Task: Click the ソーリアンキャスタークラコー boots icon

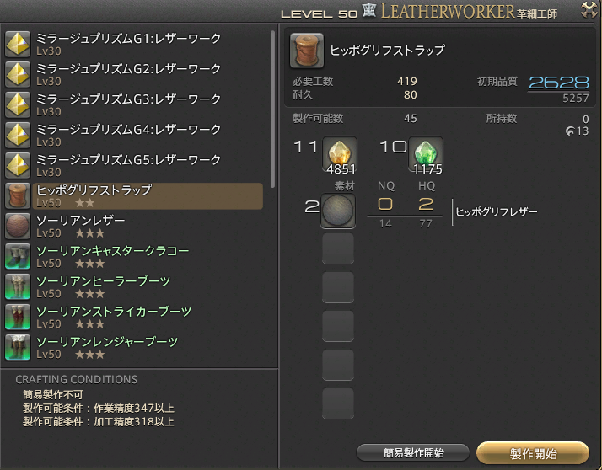Action: (18, 256)
